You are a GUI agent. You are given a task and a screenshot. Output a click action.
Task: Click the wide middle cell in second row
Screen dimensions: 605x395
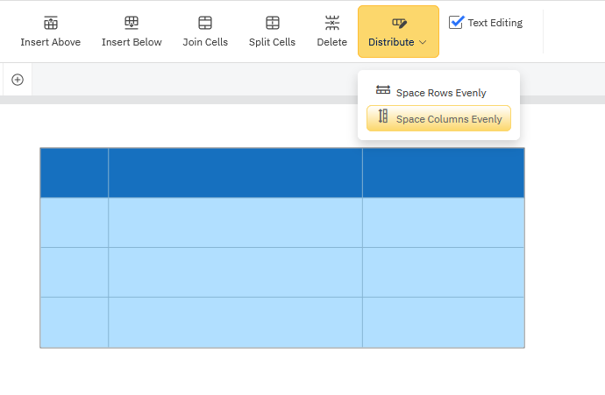(235, 222)
